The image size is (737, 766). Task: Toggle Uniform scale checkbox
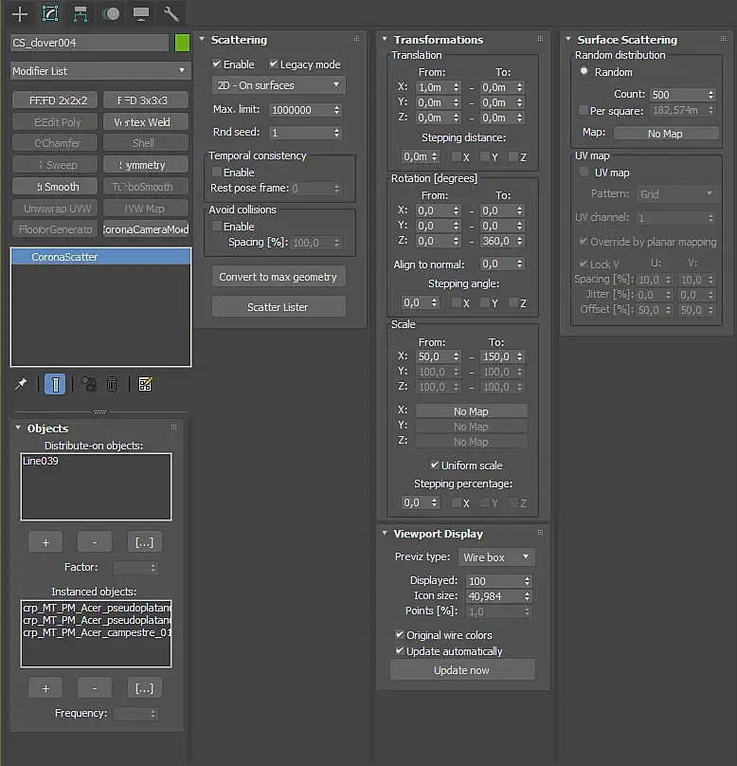(435, 465)
